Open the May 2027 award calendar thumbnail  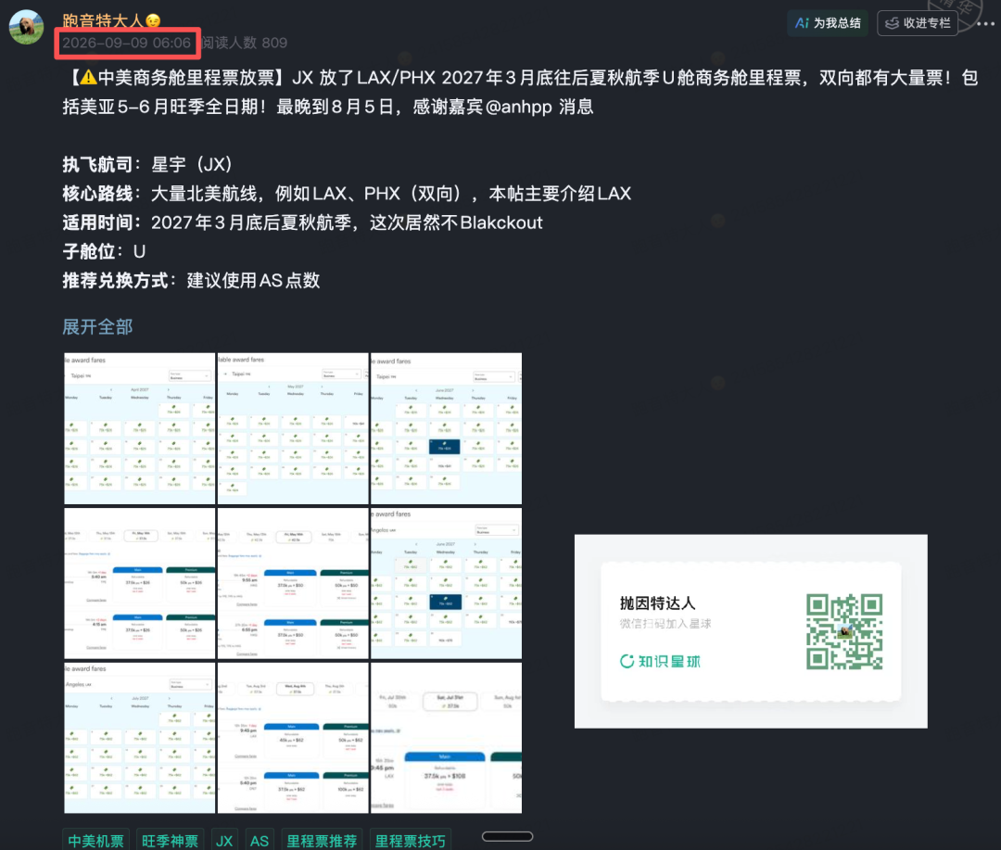click(x=293, y=428)
